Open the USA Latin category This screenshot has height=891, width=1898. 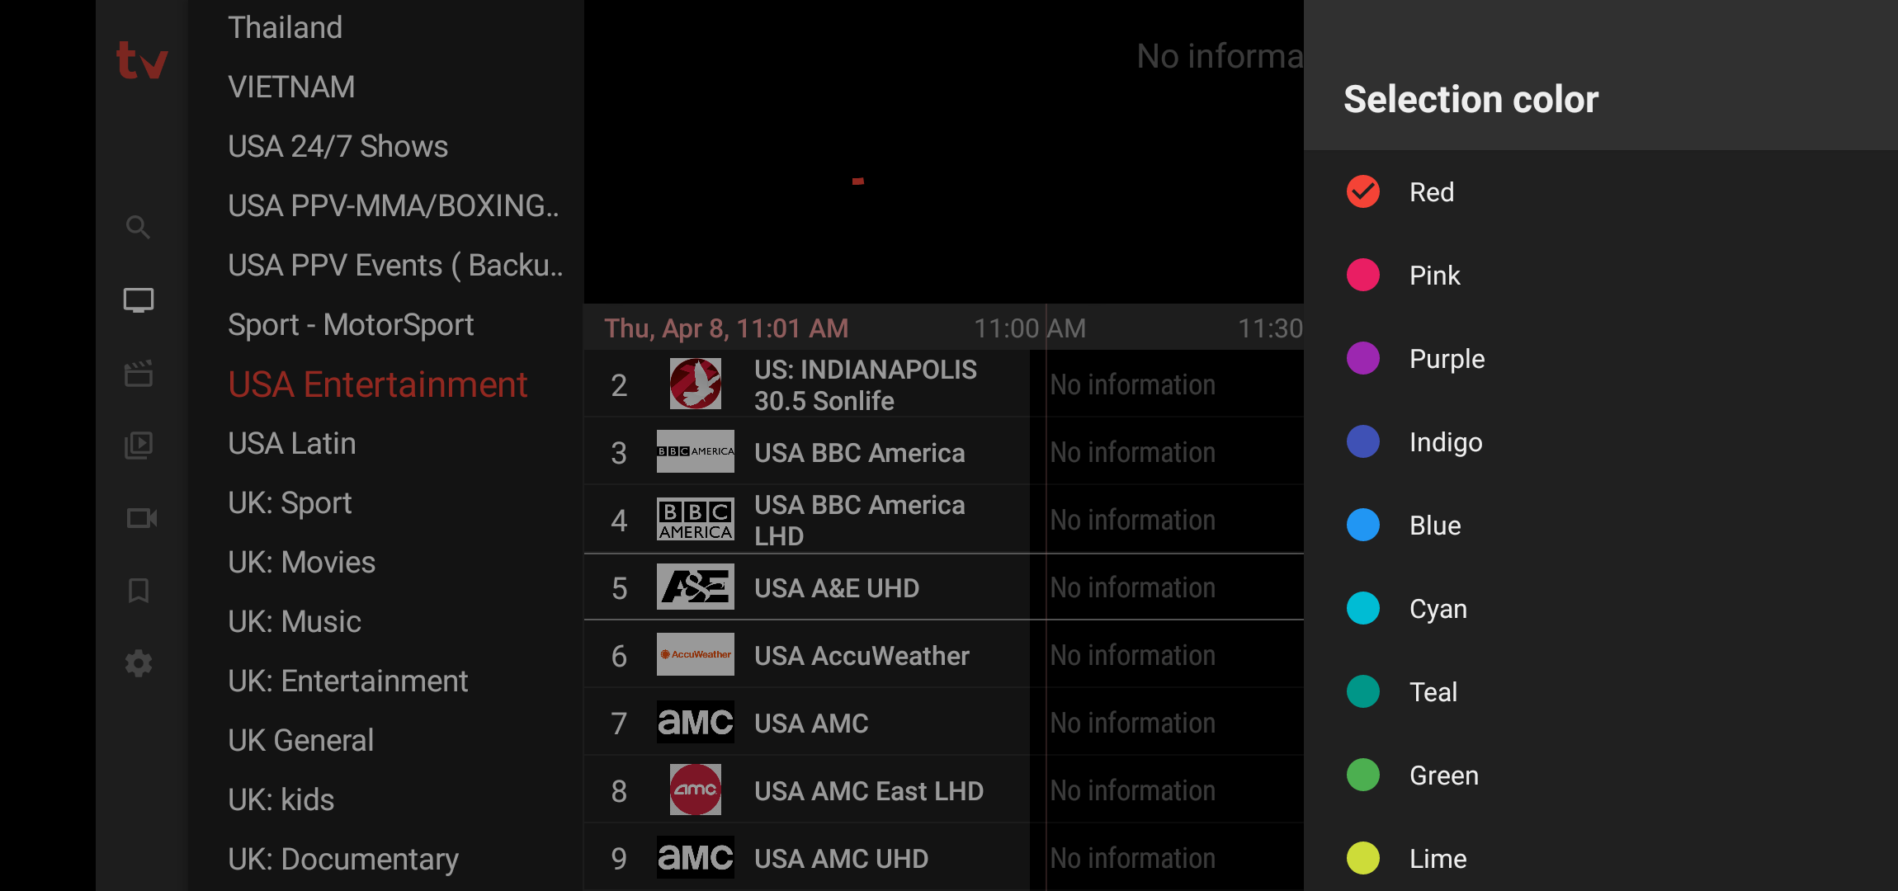[x=386, y=444]
